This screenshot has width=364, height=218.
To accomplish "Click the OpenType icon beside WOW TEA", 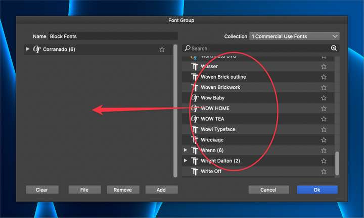I will pyautogui.click(x=195, y=119).
